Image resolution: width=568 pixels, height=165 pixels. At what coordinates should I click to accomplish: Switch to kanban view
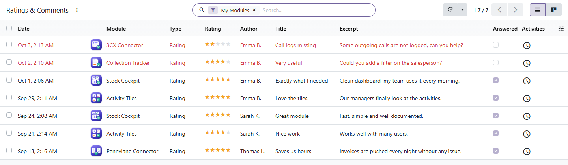pos(553,10)
